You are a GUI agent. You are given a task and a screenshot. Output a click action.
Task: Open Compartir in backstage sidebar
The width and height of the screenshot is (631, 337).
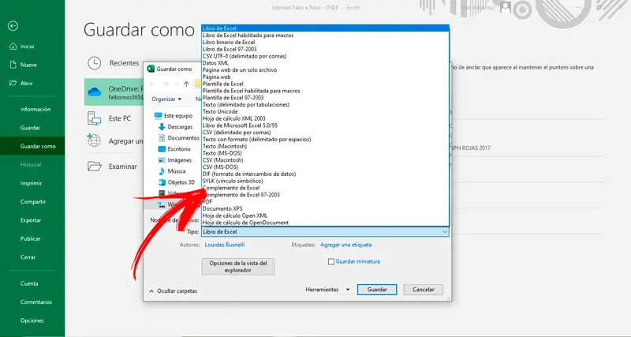click(32, 202)
